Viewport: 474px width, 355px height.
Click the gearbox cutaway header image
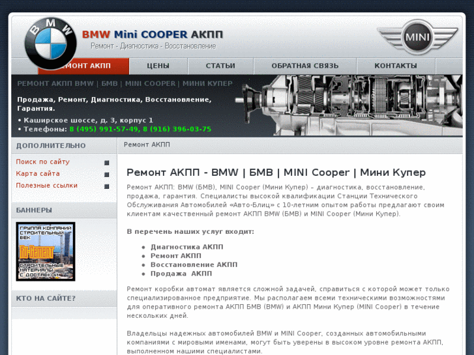point(349,105)
